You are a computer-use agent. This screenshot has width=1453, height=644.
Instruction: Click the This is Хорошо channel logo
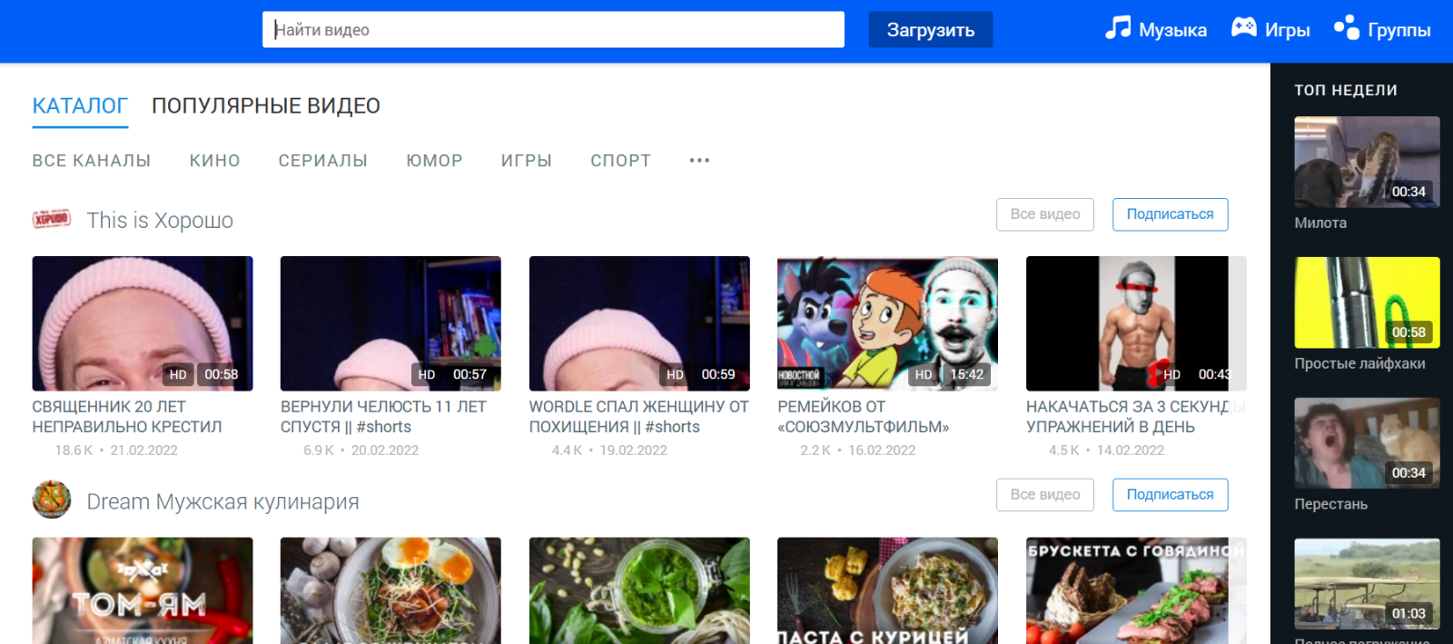tap(52, 220)
